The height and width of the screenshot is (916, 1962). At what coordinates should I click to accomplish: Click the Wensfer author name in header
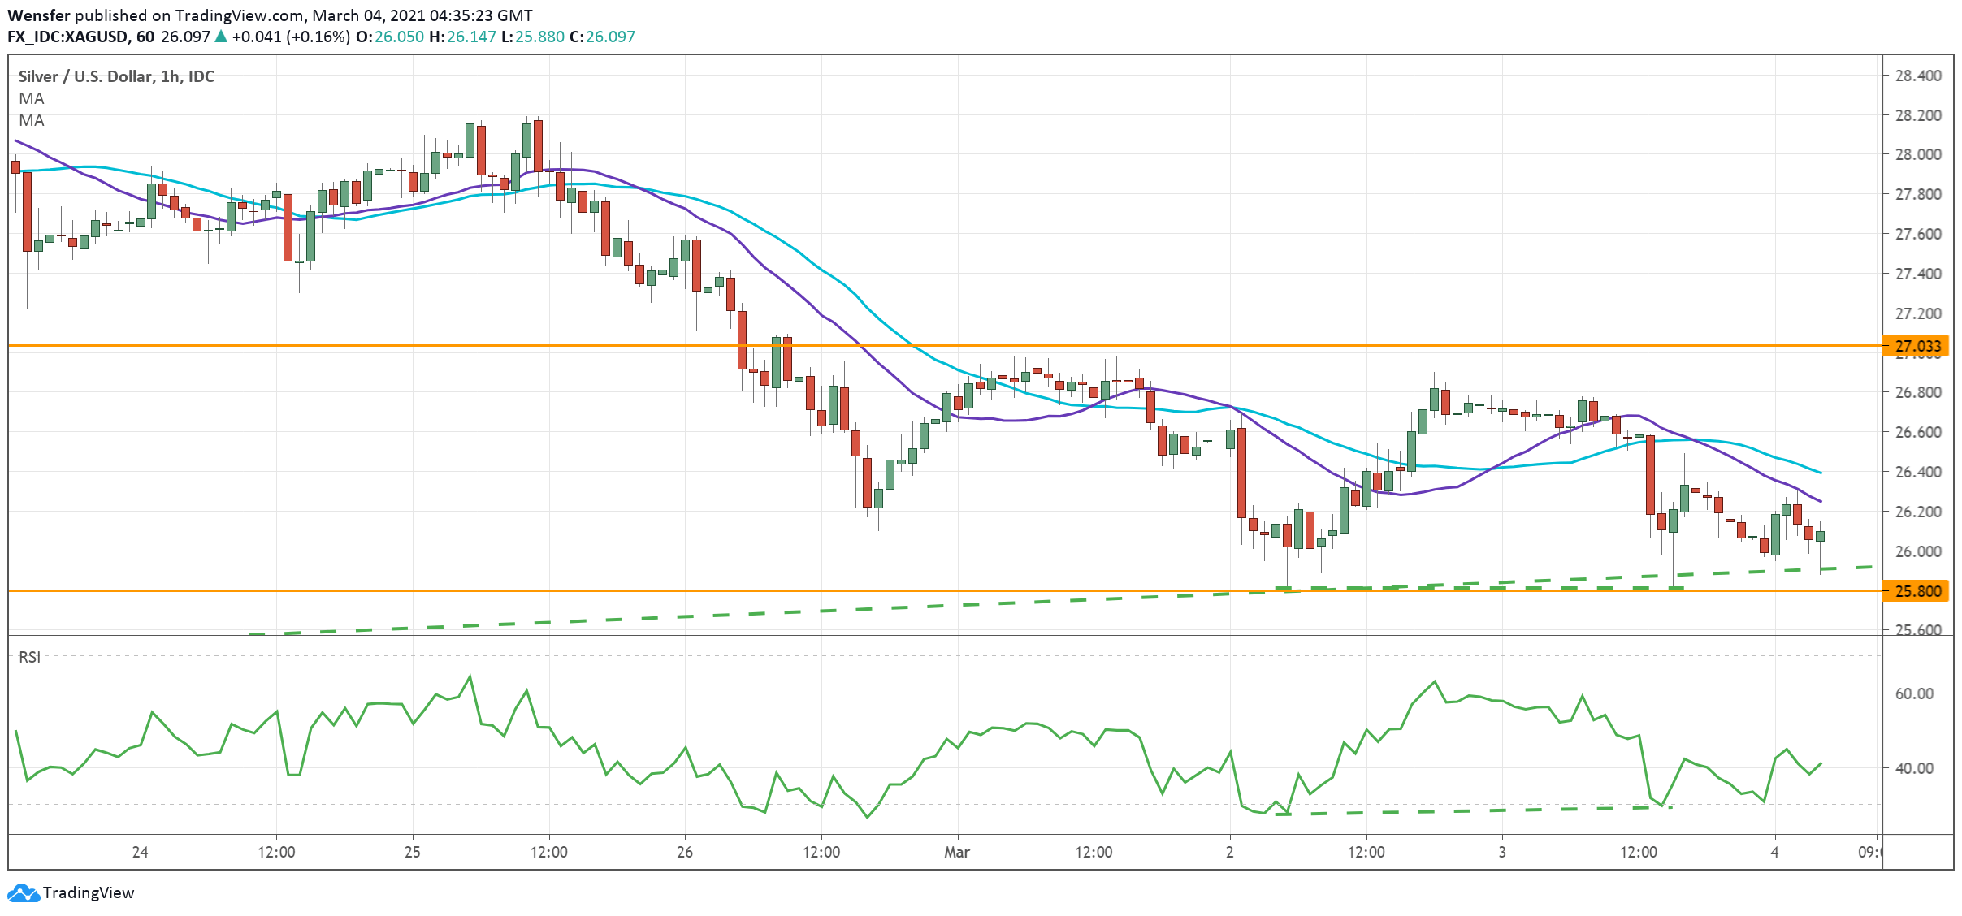pos(38,15)
